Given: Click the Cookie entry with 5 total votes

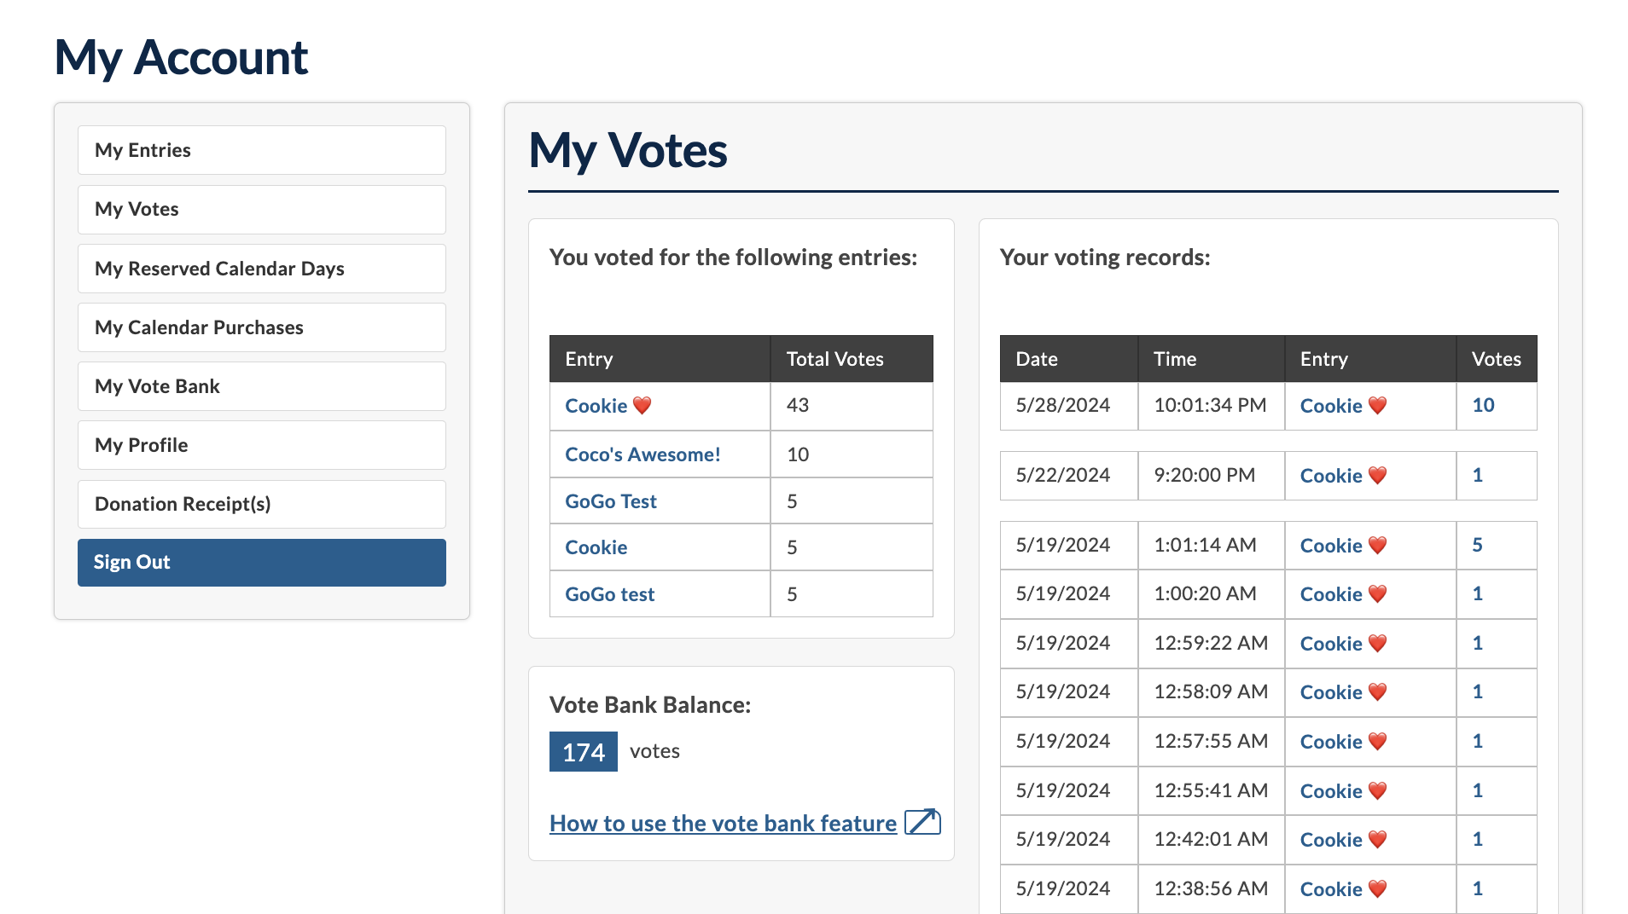Looking at the screenshot, I should [x=596, y=547].
